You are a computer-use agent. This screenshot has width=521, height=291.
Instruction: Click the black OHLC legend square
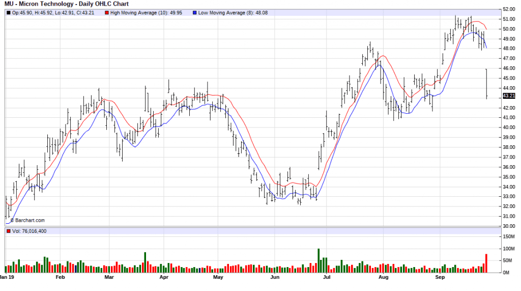coord(7,12)
